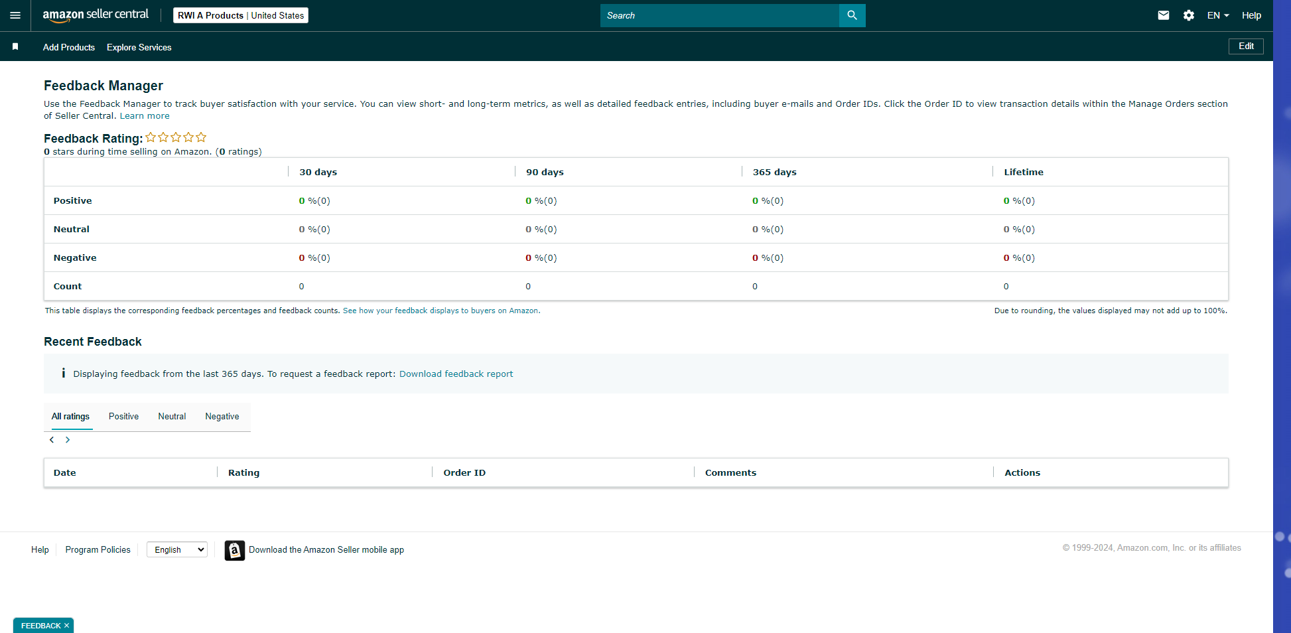1291x633 pixels.
Task: Switch to the Positive tab
Action: tap(123, 417)
